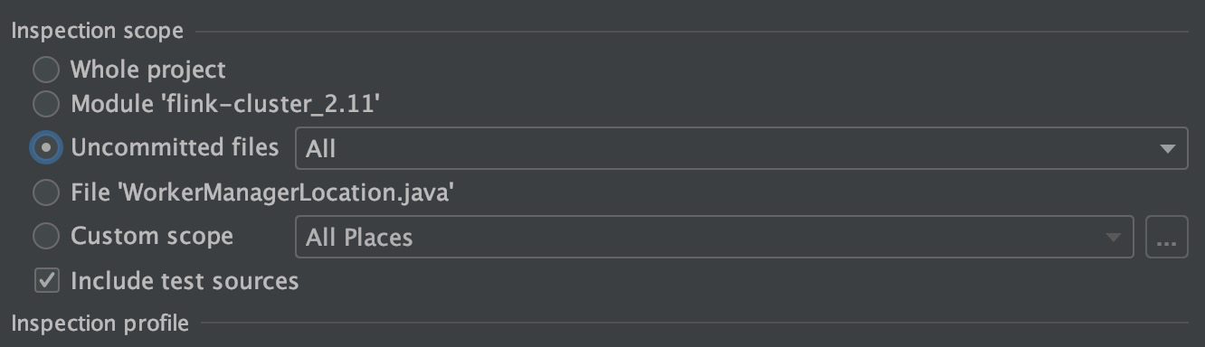Select the Custom scope radio button
This screenshot has width=1205, height=347.
point(45,237)
